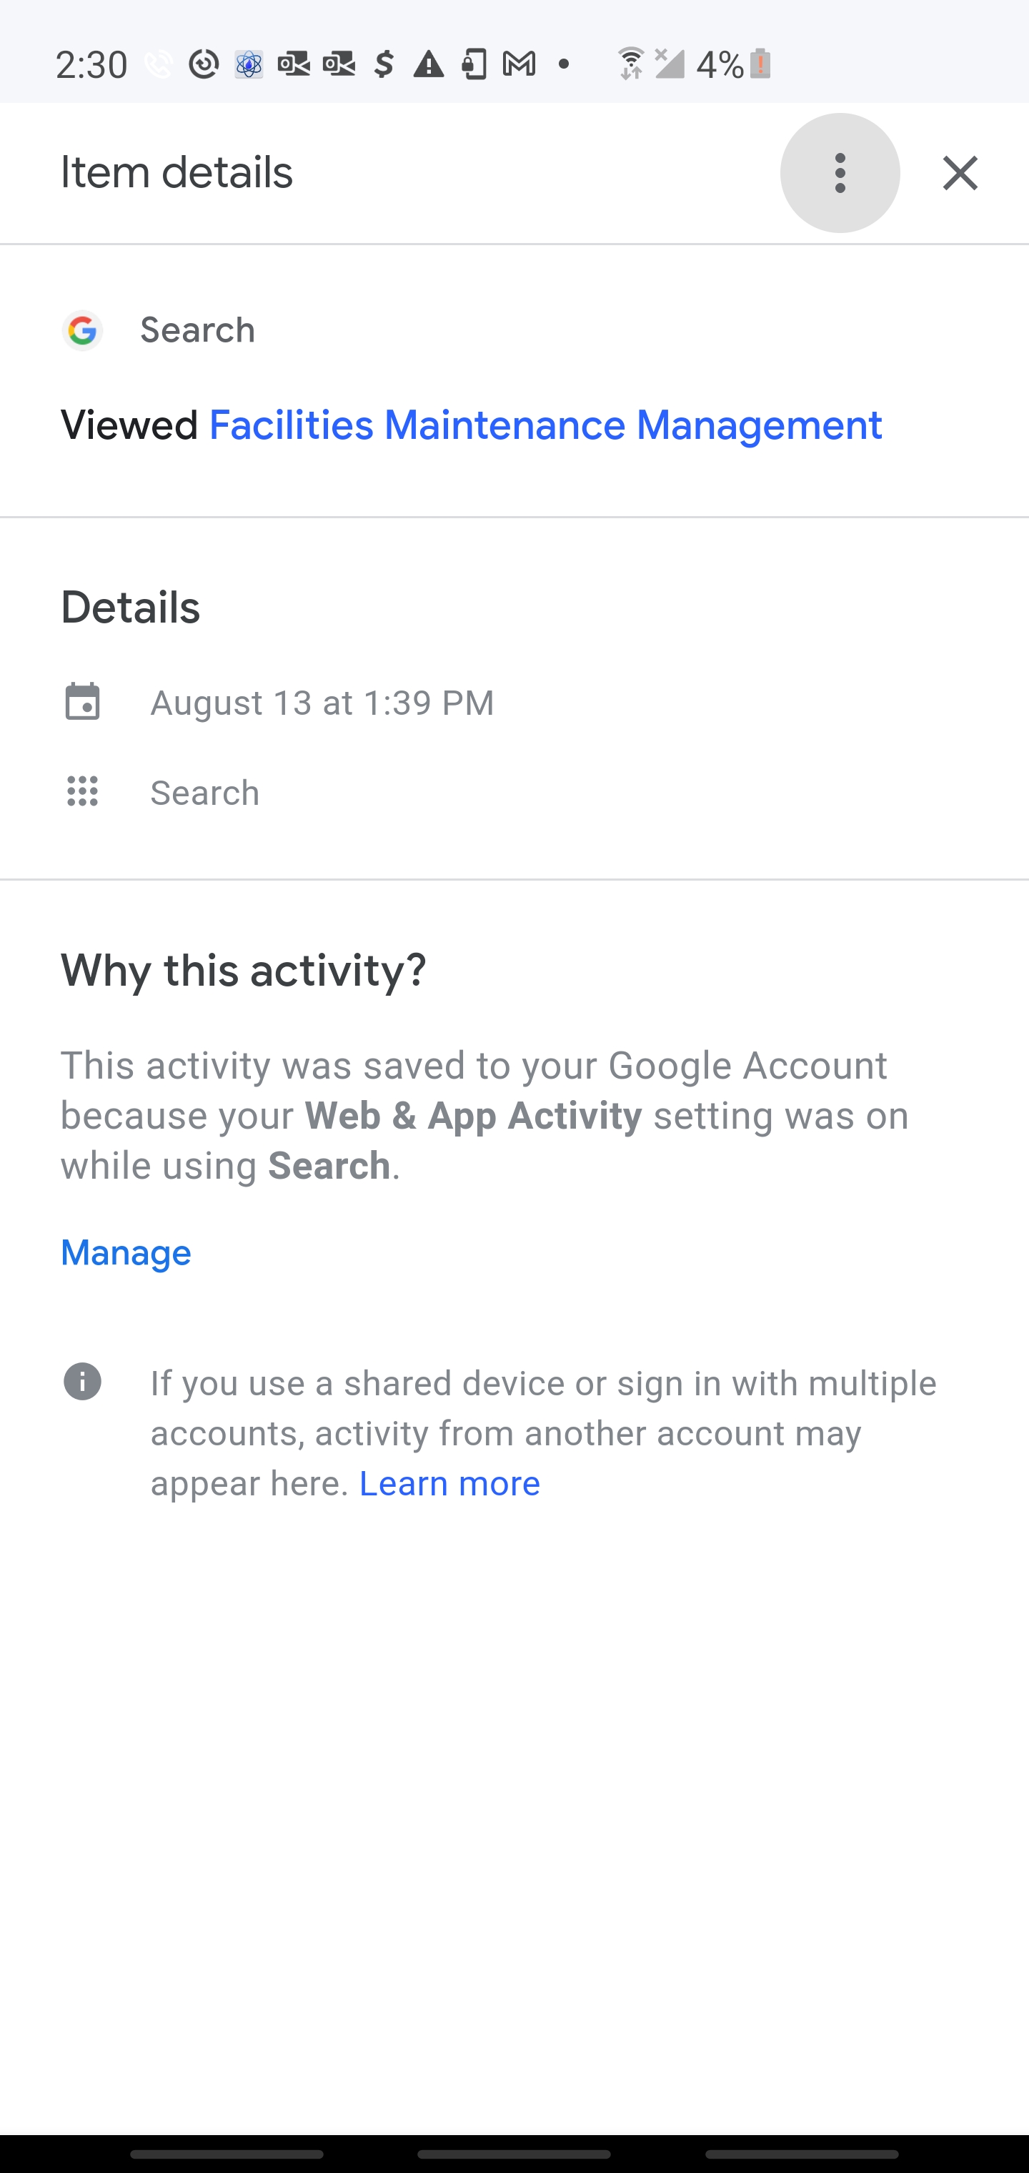1029x2173 pixels.
Task: Tap the info icon near shared device note
Action: pos(83,1382)
